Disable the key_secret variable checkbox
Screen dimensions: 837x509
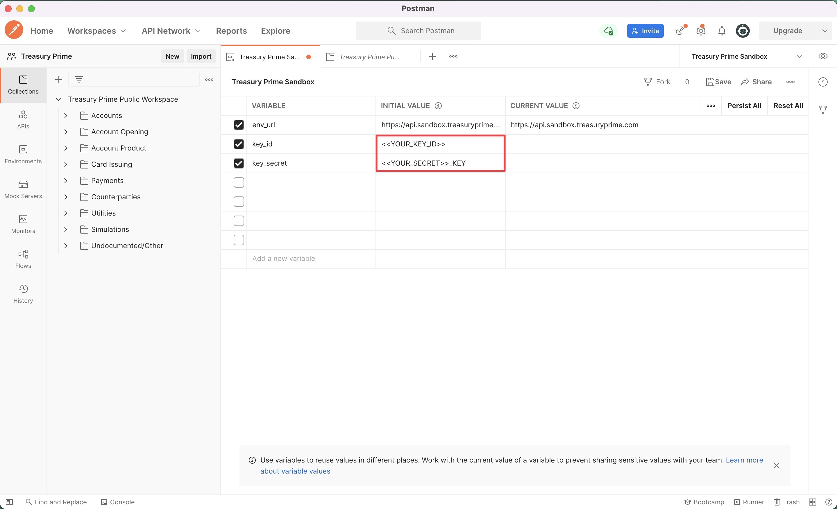(x=239, y=163)
